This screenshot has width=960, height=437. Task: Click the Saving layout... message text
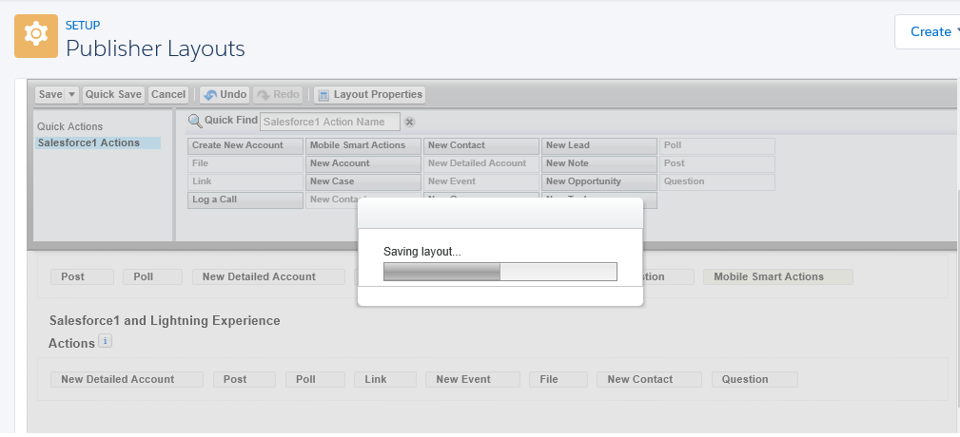click(x=421, y=251)
